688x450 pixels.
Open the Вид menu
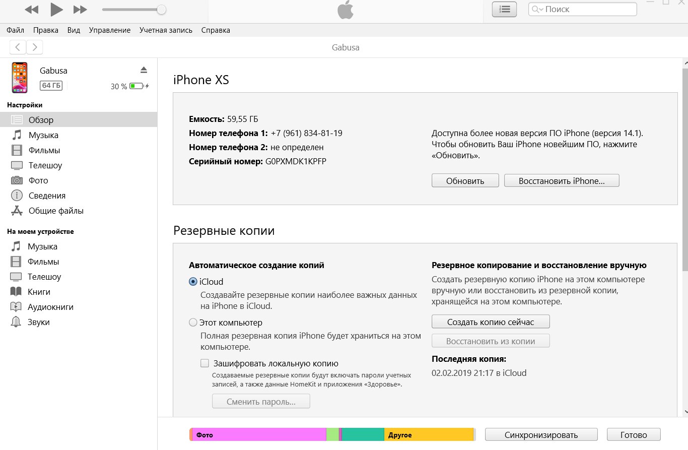(74, 30)
